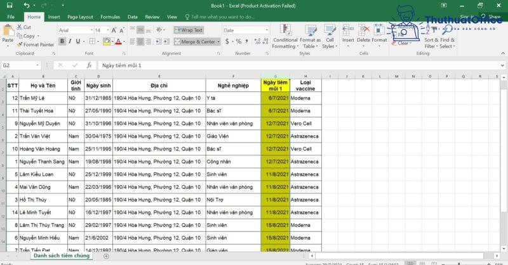Apply Percent style to cells
The height and width of the screenshot is (265, 508).
coord(239,41)
